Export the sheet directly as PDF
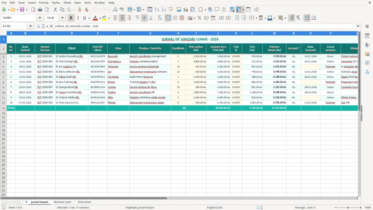This screenshot has height=210, width=373. pos(33,10)
